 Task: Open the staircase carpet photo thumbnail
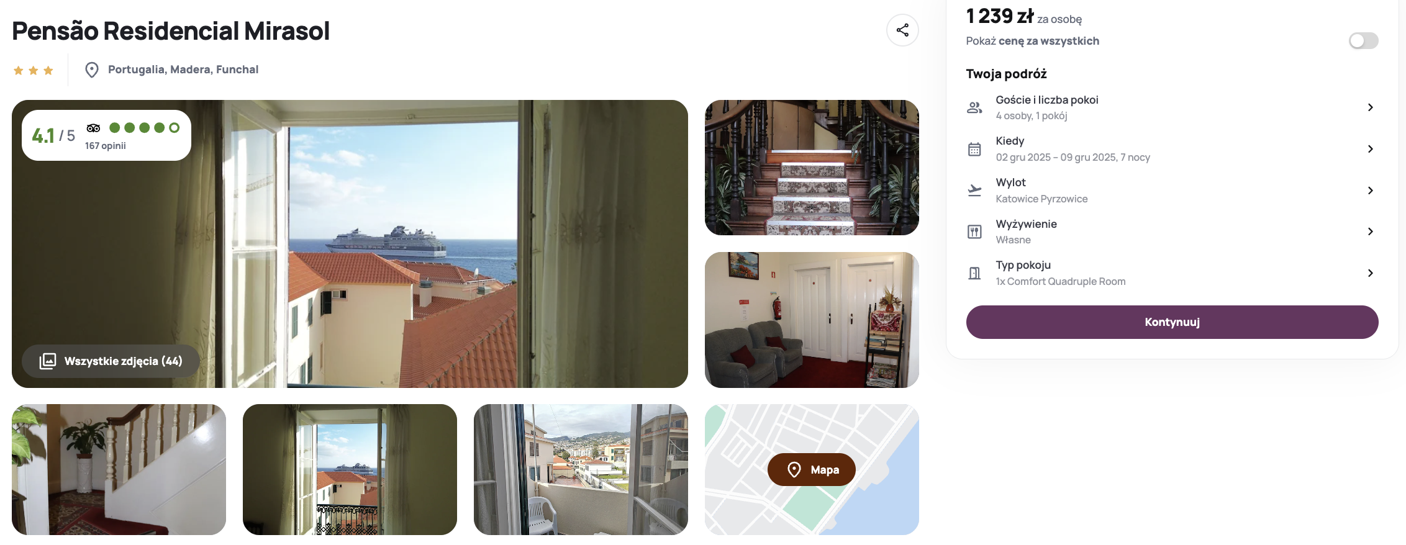(x=812, y=168)
